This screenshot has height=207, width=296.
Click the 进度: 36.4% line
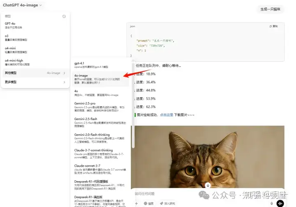146,82
